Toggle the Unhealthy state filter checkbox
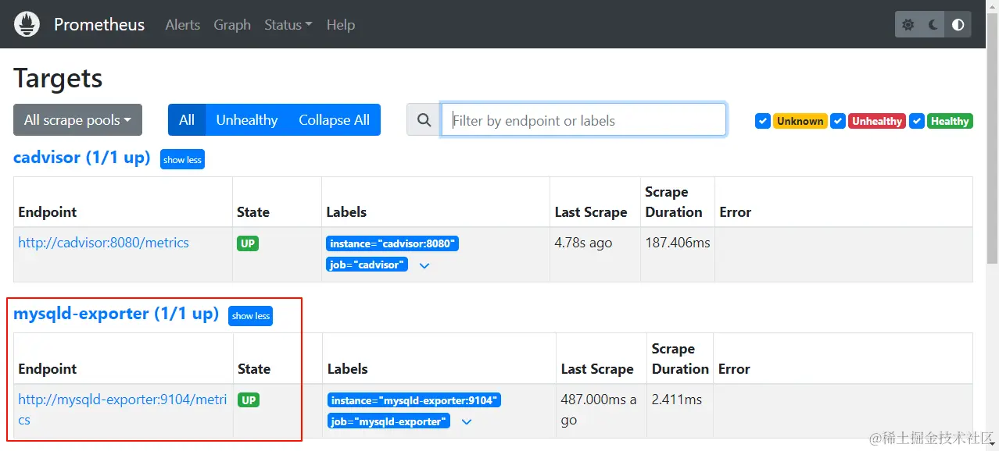Screen dimensions: 999x451 pyautogui.click(x=838, y=121)
